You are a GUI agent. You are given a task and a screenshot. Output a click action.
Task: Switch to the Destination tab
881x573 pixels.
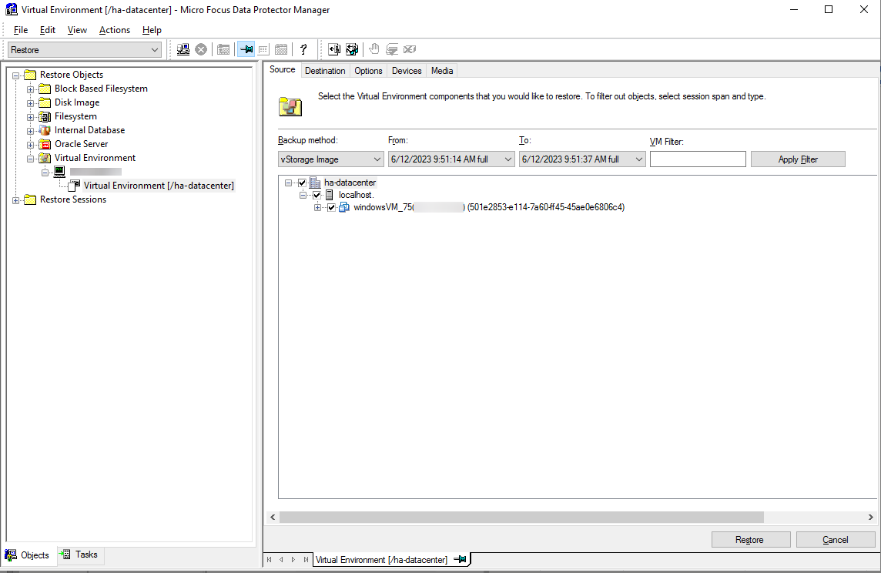point(325,70)
